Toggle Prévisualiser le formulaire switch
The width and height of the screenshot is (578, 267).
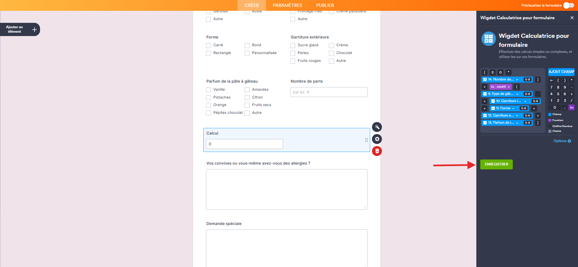pyautogui.click(x=568, y=5)
